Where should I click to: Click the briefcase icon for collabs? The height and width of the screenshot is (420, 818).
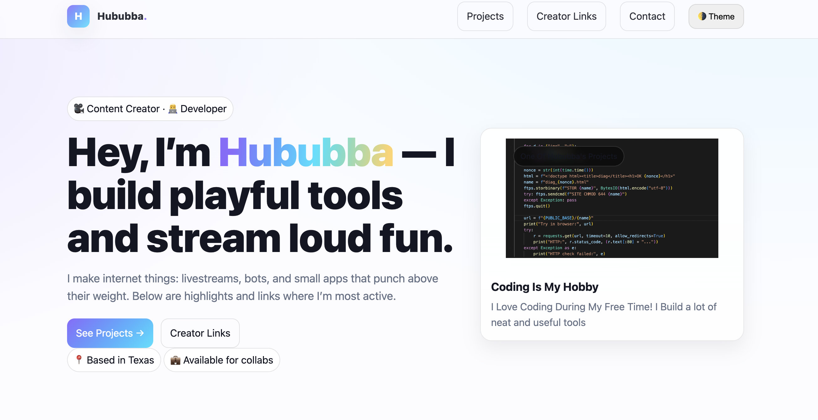[175, 360]
